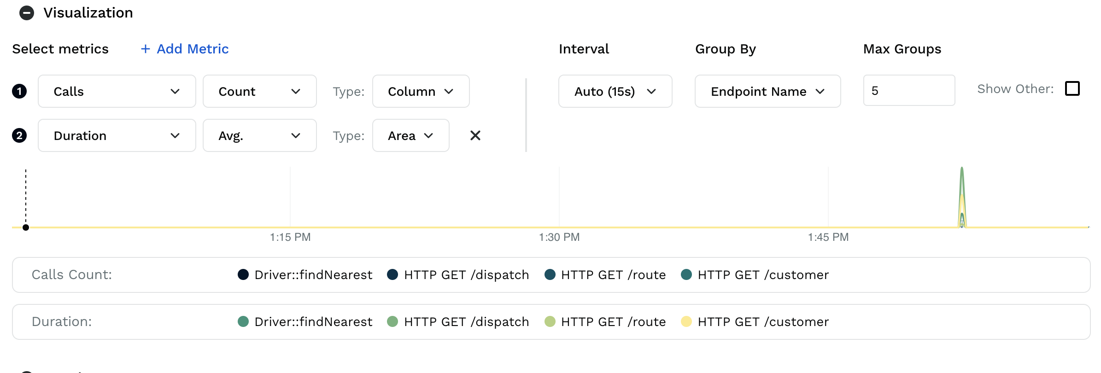Click the black timeline marker dot
1101x373 pixels.
tap(26, 227)
